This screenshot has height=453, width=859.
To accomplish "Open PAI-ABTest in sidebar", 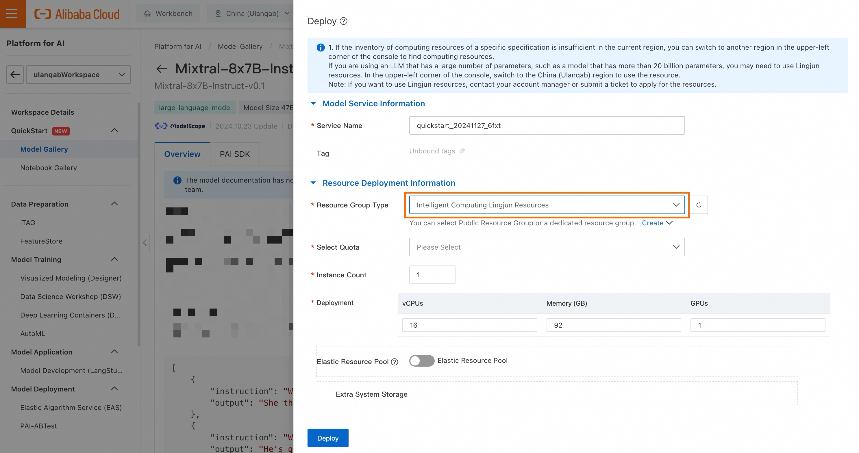I will click(39, 426).
